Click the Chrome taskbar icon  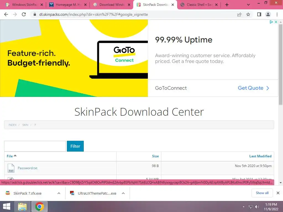pyautogui.click(x=40, y=206)
